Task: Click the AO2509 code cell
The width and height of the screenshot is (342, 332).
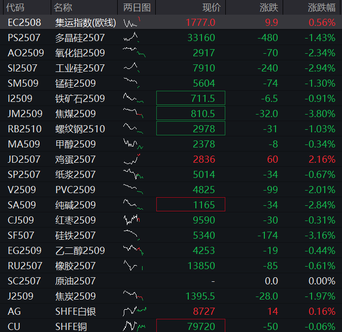Action: (x=26, y=53)
